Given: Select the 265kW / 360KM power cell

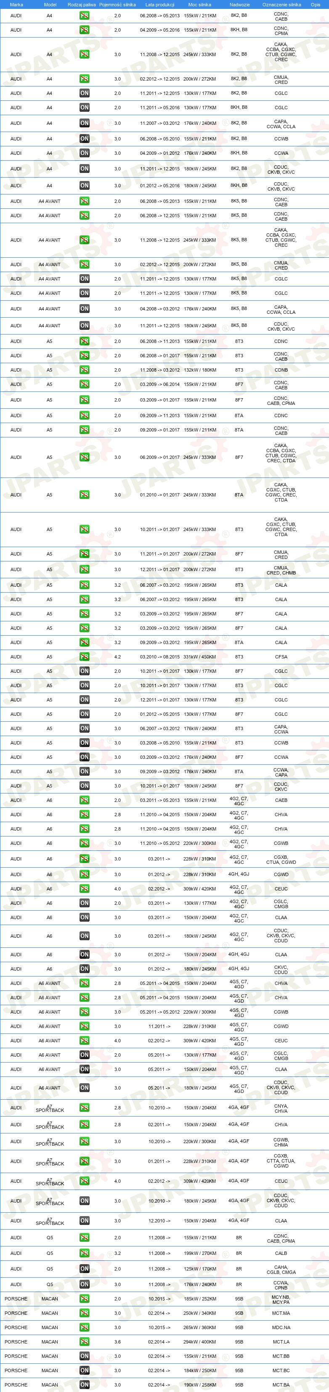Looking at the screenshot, I should pos(199,1328).
